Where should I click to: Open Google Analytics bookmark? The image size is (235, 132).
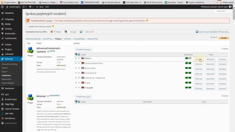(8, 3)
